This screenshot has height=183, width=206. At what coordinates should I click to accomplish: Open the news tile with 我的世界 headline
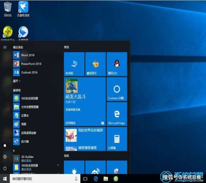coord(85,139)
